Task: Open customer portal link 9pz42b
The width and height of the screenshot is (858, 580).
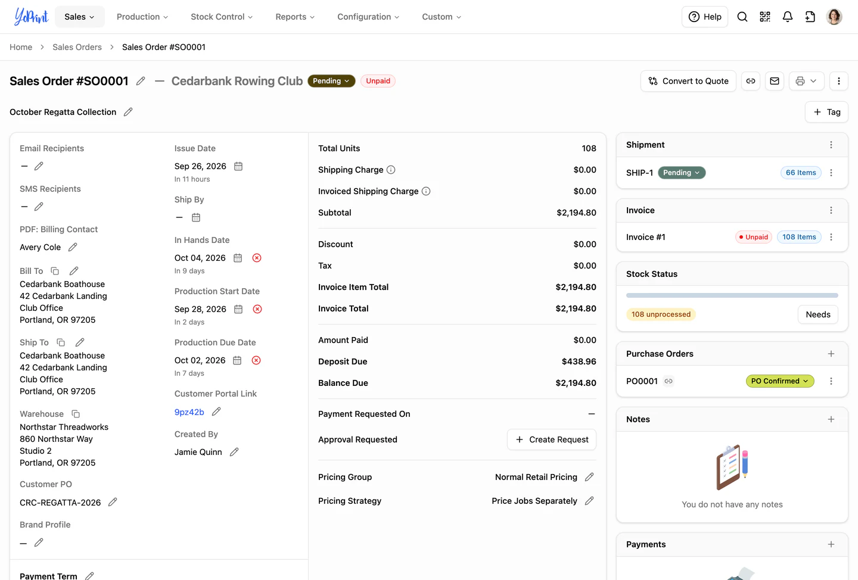Action: click(189, 412)
